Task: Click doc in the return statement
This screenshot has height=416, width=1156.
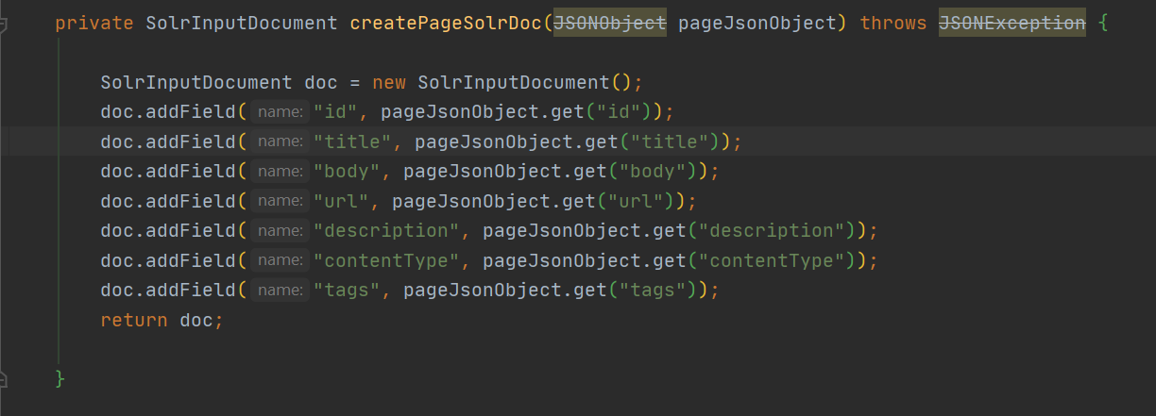Action: 196,320
